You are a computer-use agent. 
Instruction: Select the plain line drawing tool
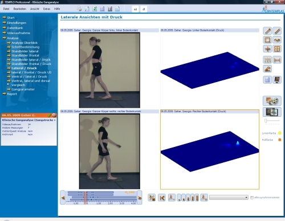coord(277,31)
